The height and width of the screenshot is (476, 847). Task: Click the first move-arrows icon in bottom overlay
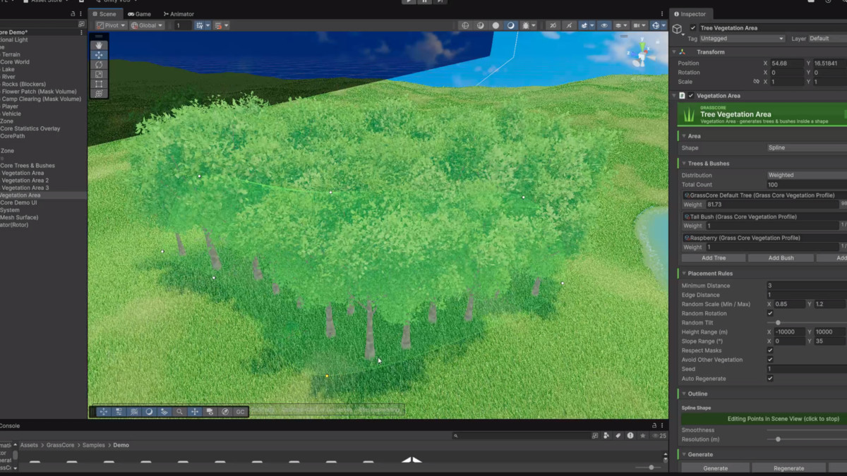pyautogui.click(x=103, y=412)
